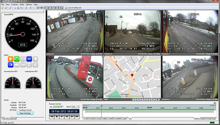The width and height of the screenshot is (220, 125).
Task: Select the 5 weeks timeline zoom tab
Action: 117,118
